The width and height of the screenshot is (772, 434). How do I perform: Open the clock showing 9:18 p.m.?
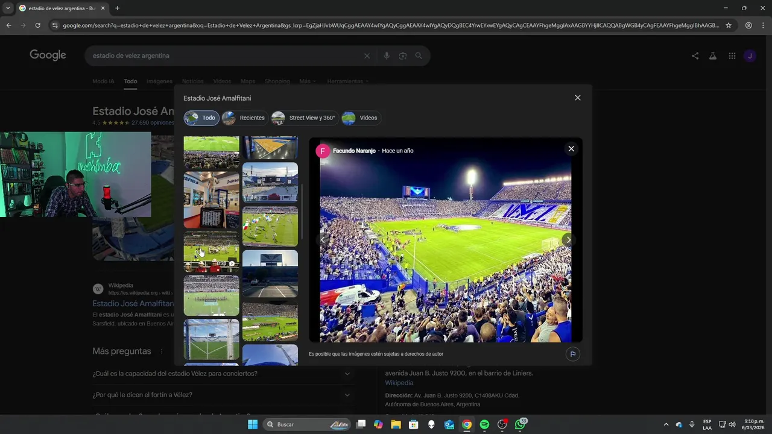tap(754, 424)
